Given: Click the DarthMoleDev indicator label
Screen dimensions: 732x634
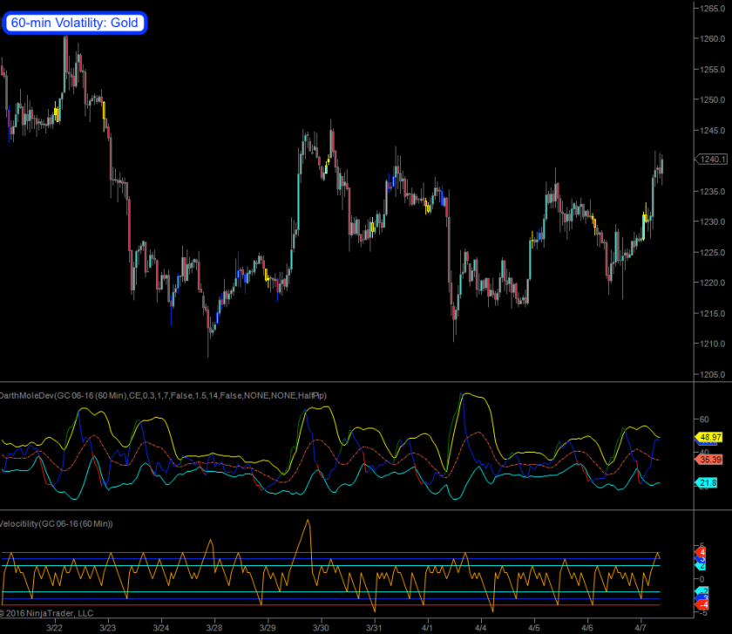Looking at the screenshot, I should coord(157,395).
